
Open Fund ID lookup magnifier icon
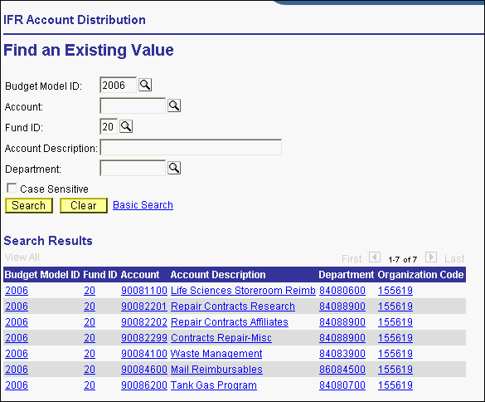(x=126, y=126)
